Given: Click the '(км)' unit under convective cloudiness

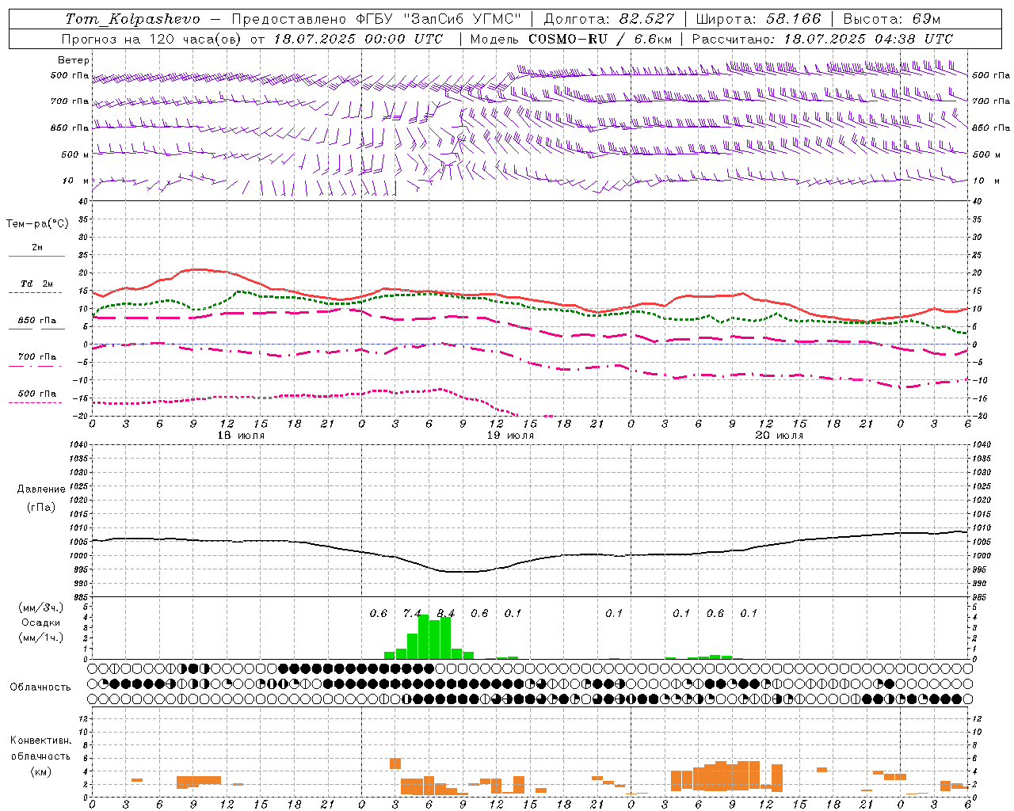Looking at the screenshot, I should 40,771.
